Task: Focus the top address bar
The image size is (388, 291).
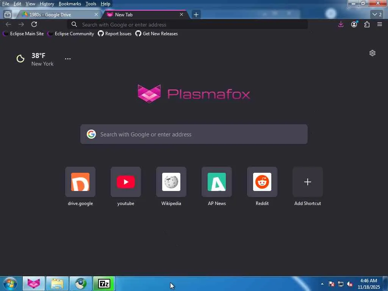Action: 188,25
